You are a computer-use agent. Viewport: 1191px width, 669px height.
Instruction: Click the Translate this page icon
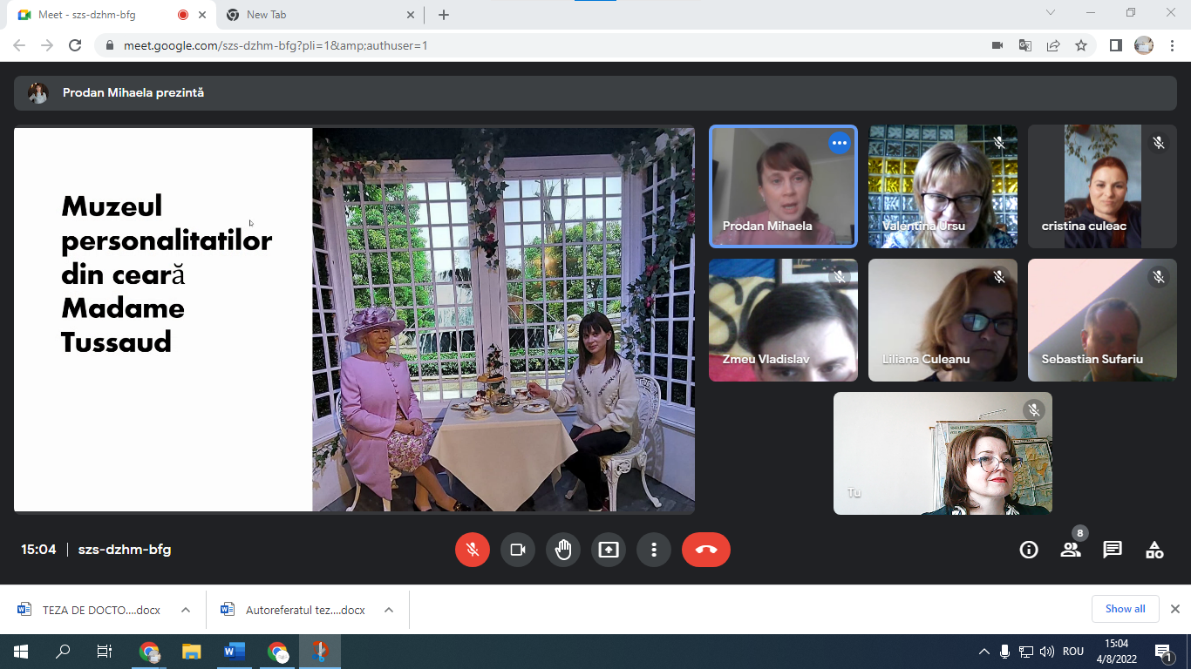tap(1025, 45)
